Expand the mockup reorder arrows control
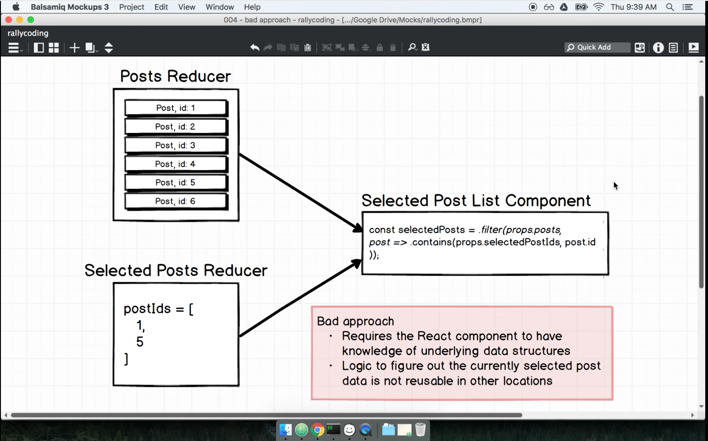This screenshot has width=708, height=441. (x=109, y=48)
